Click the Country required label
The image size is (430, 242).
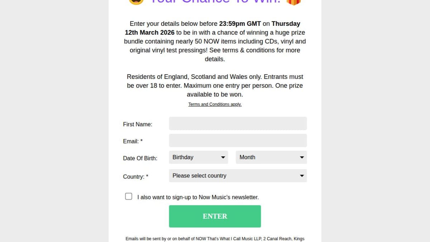coord(135,177)
